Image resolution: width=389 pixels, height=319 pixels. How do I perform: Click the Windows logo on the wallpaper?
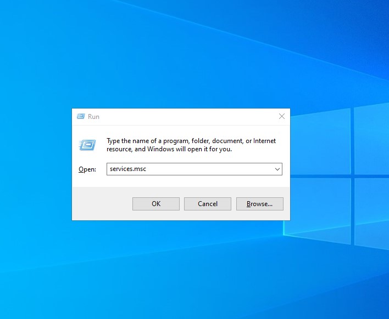coord(341,175)
